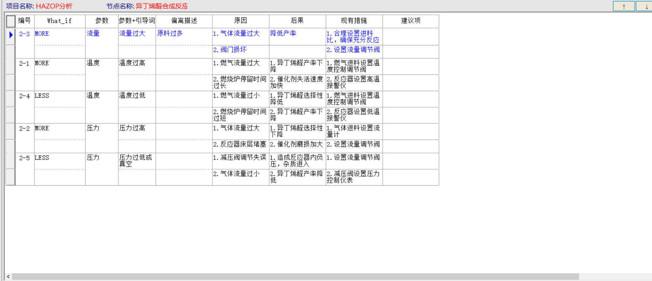Click the 偏离描述 column header

coord(184,21)
